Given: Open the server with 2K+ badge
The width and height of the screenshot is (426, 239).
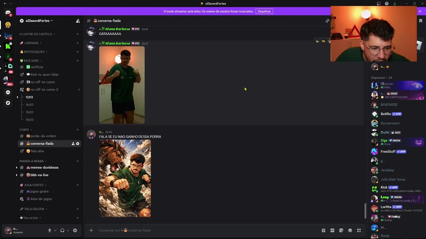Looking at the screenshot, I should click(8, 80).
